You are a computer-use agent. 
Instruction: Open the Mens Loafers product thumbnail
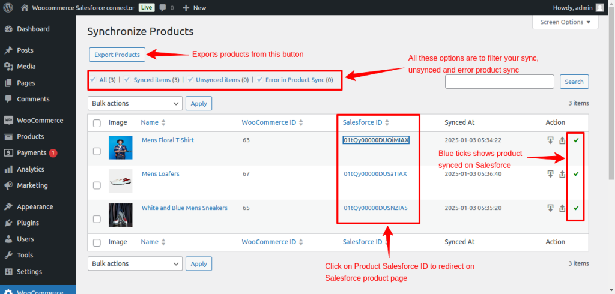click(x=120, y=181)
